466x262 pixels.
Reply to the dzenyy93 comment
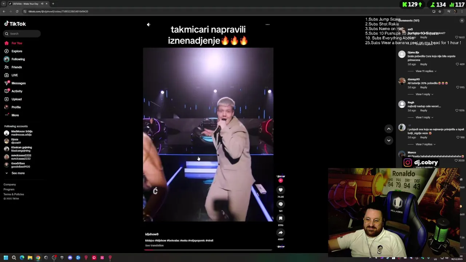(424, 87)
